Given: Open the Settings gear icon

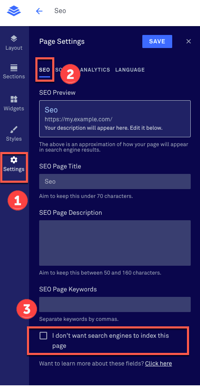Looking at the screenshot, I should (x=14, y=160).
